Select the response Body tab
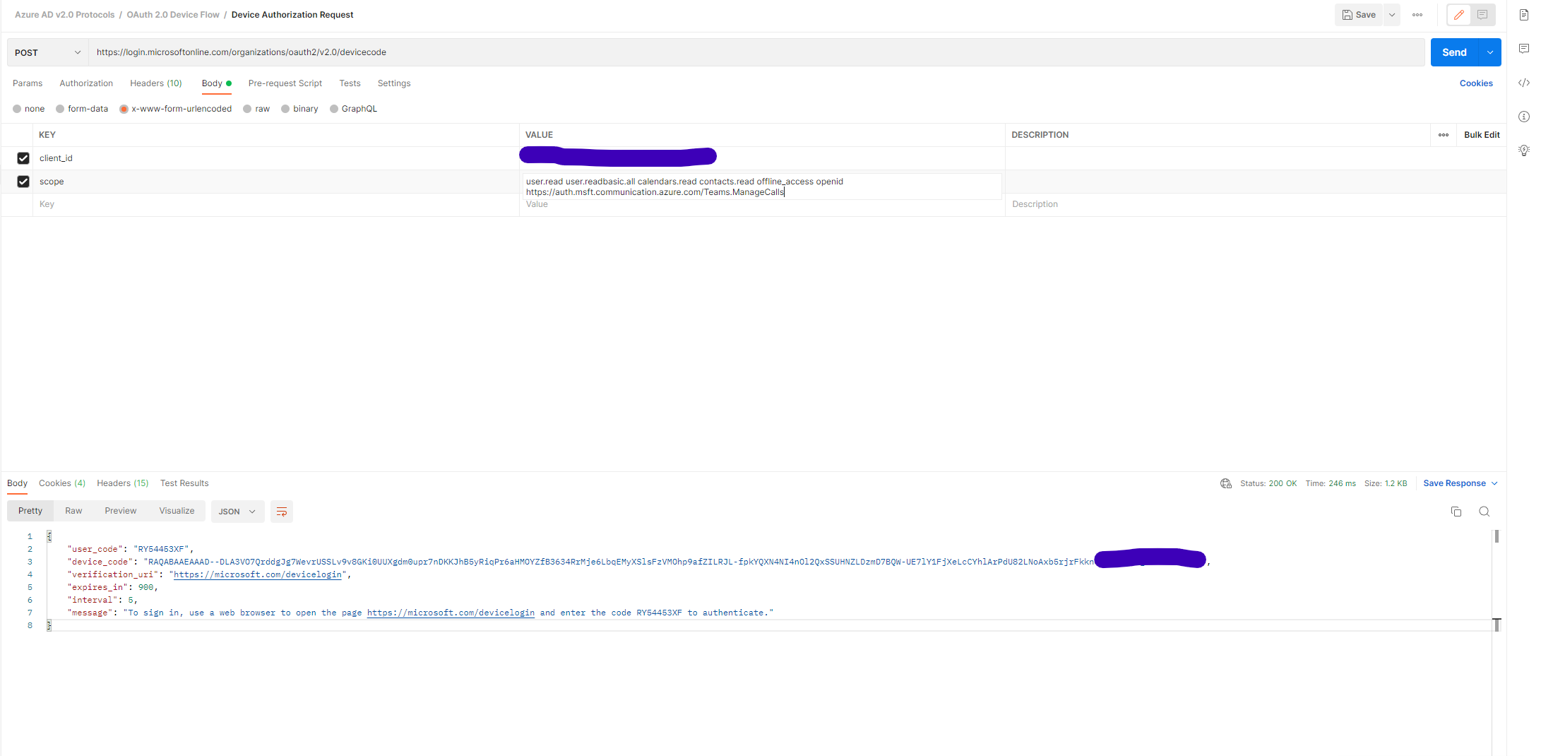1541x756 pixels. [x=17, y=483]
